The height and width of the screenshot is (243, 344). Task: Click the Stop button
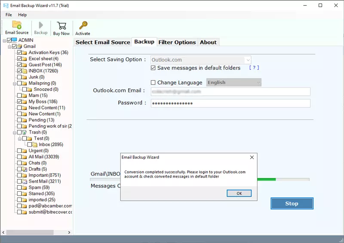(x=292, y=203)
